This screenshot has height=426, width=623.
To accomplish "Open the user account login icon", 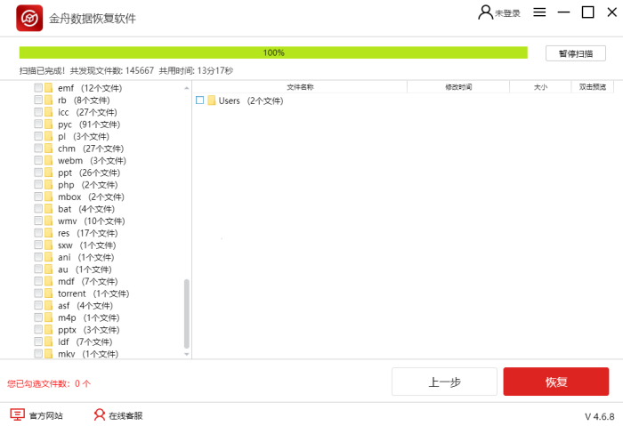I will pos(485,12).
